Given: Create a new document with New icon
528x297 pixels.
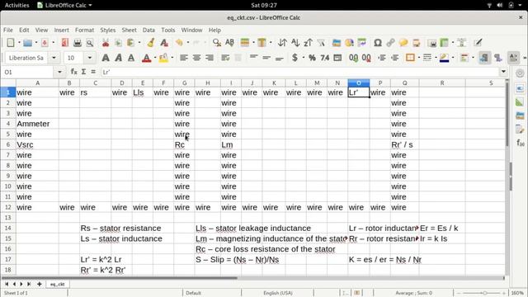Looking at the screenshot, I should click(x=11, y=43).
